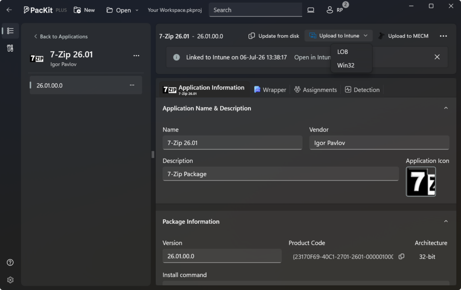Switch to Application Information tab

(204, 90)
